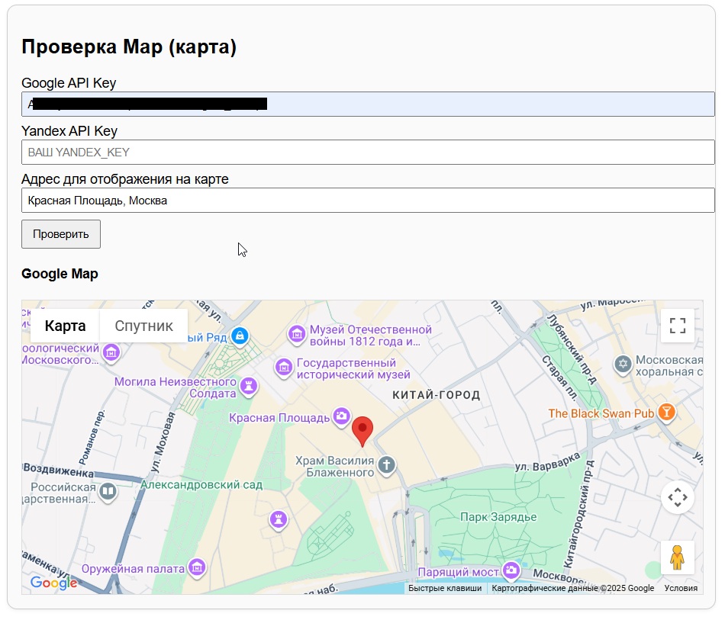
Task: Click the Pegman Street View icon
Action: (x=677, y=557)
